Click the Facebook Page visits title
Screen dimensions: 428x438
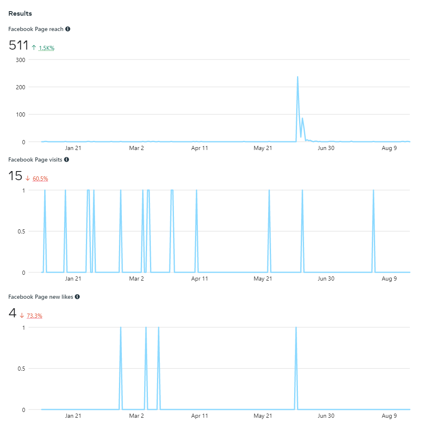tap(35, 159)
